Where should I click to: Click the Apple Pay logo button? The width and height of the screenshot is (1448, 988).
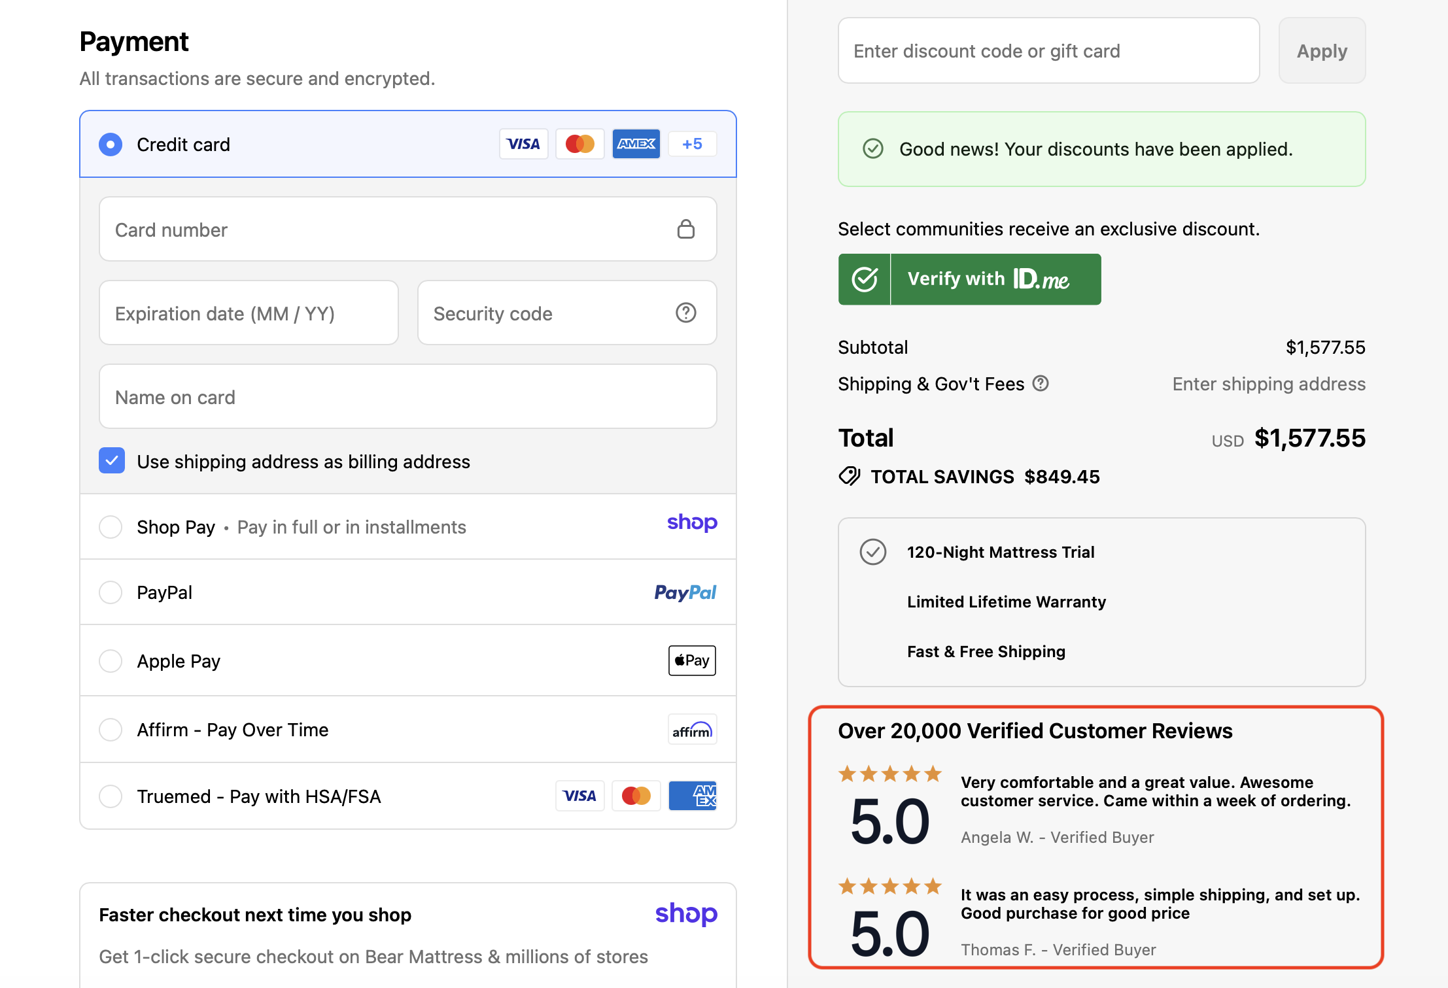pyautogui.click(x=691, y=660)
